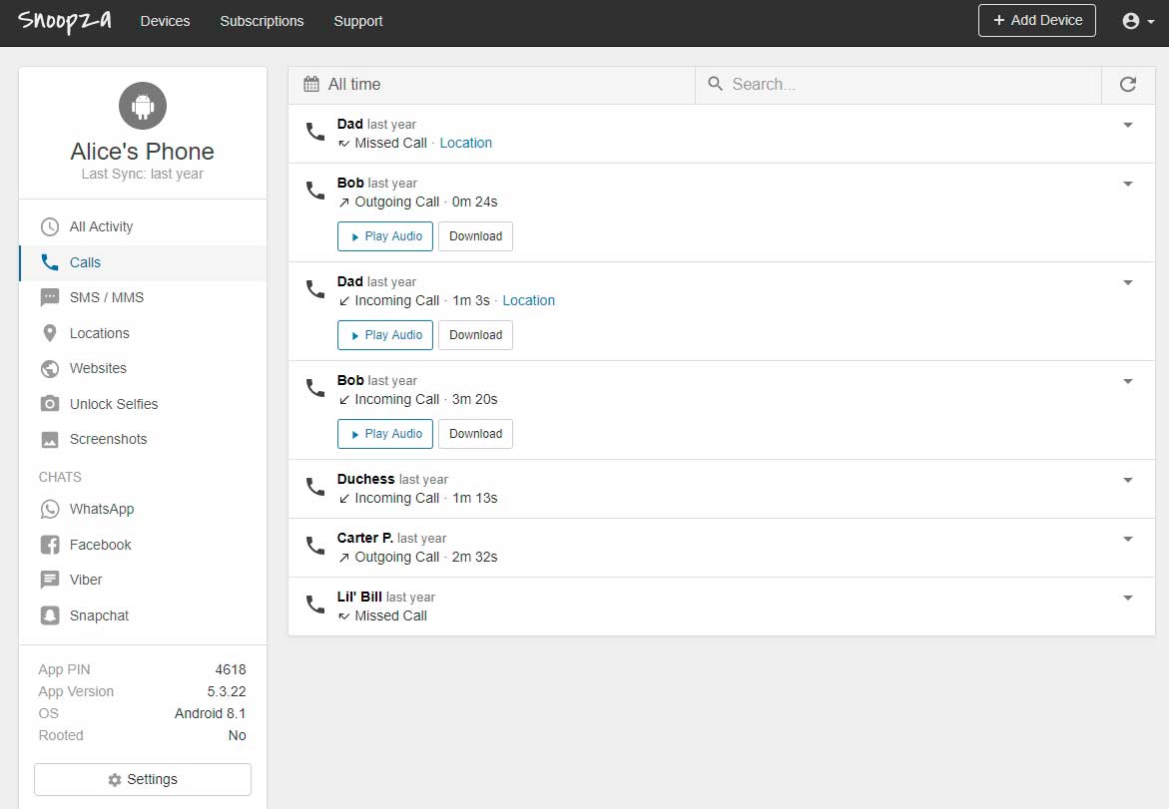
Task: Click the Add Device button
Action: (1036, 21)
